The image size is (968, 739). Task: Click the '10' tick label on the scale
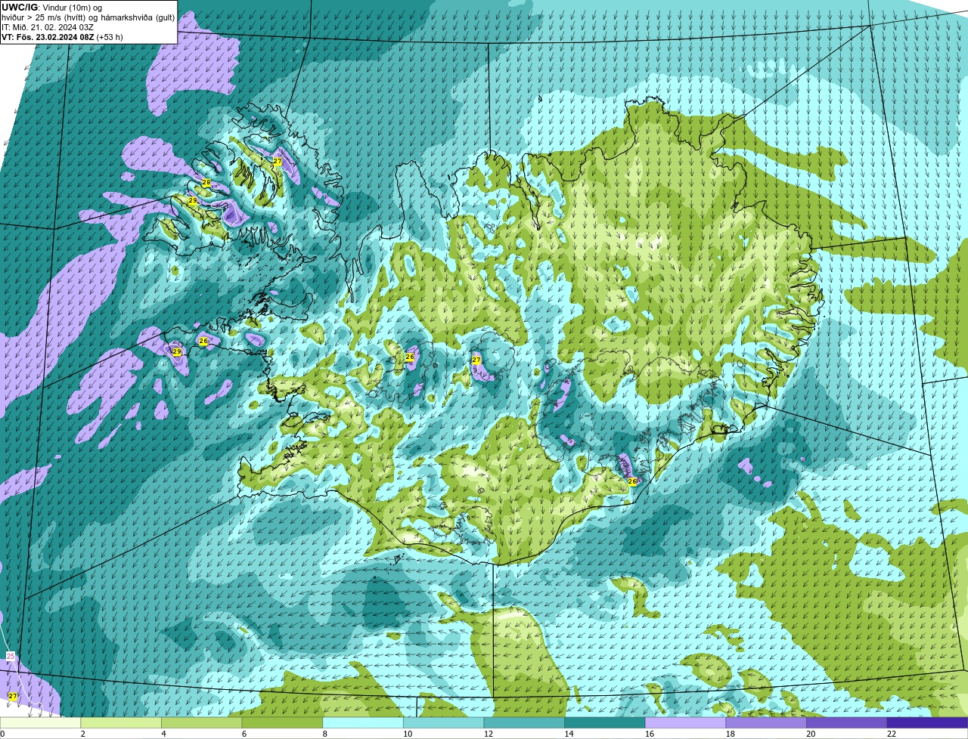pyautogui.click(x=408, y=734)
